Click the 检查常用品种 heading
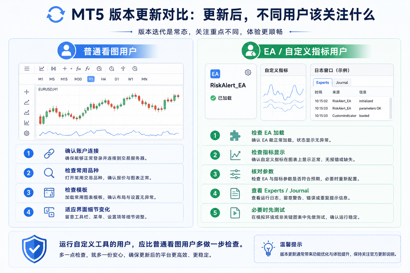This screenshot has width=410, height=273. click(82, 170)
